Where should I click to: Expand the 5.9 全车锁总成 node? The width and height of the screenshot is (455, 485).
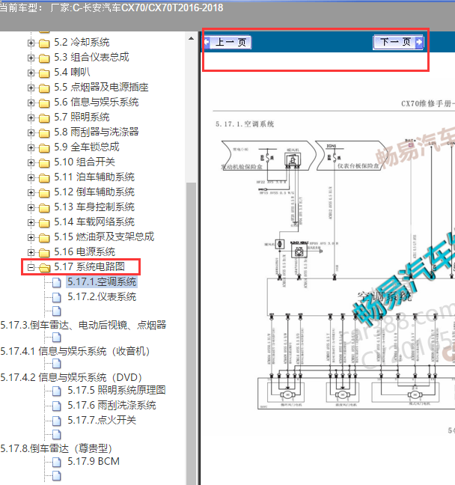click(31, 148)
